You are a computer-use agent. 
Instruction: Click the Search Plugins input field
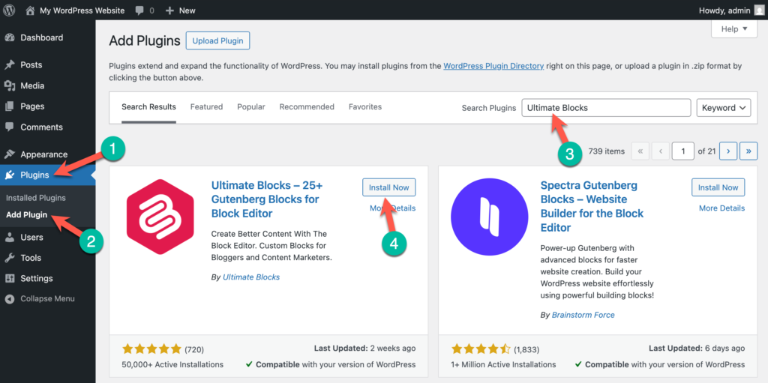[605, 108]
